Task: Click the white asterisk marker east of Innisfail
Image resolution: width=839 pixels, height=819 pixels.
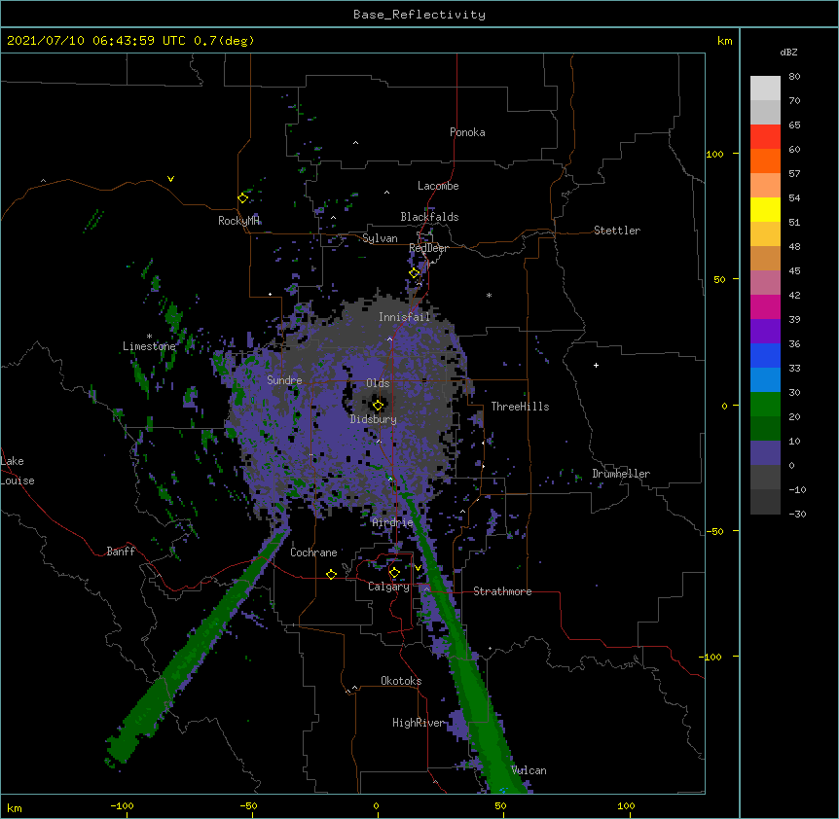Action: [x=489, y=295]
